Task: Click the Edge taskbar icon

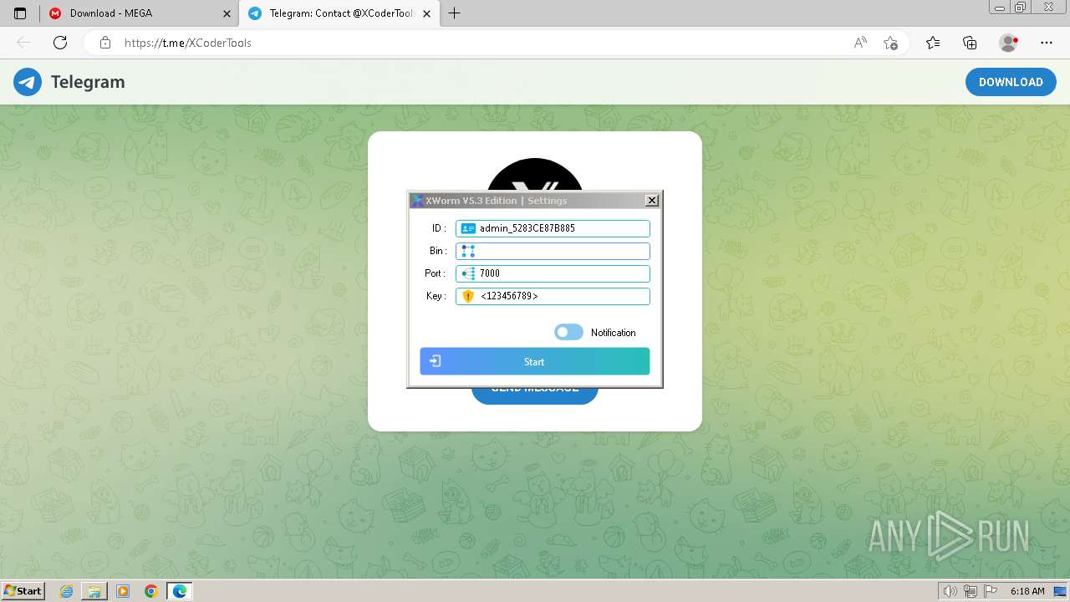Action: click(x=180, y=591)
